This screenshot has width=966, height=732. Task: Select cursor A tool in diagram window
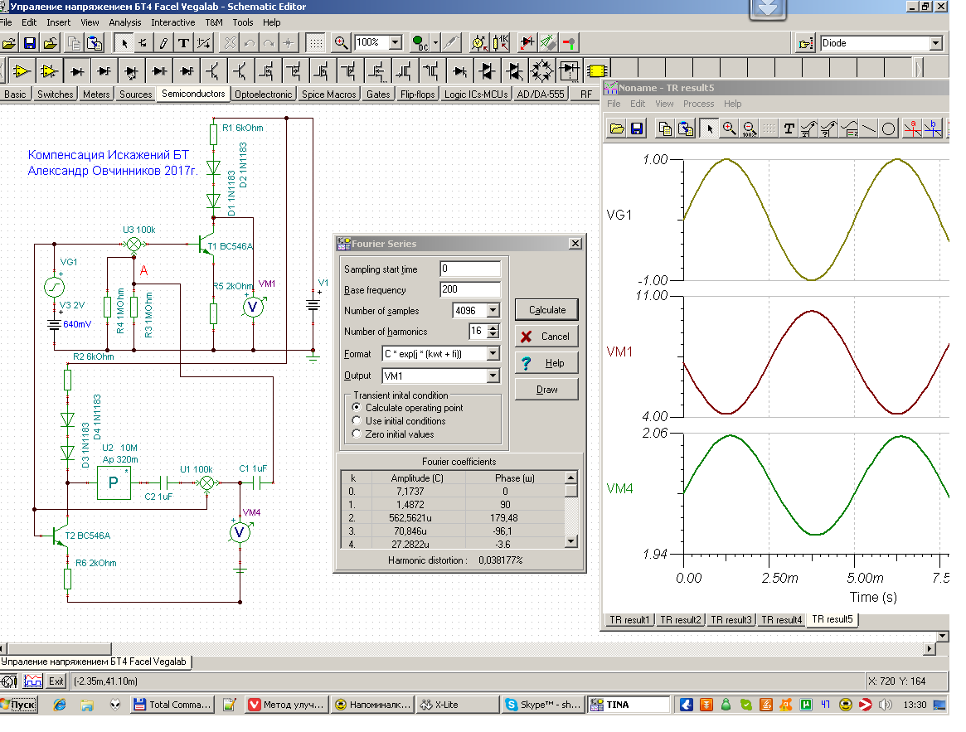(x=912, y=128)
